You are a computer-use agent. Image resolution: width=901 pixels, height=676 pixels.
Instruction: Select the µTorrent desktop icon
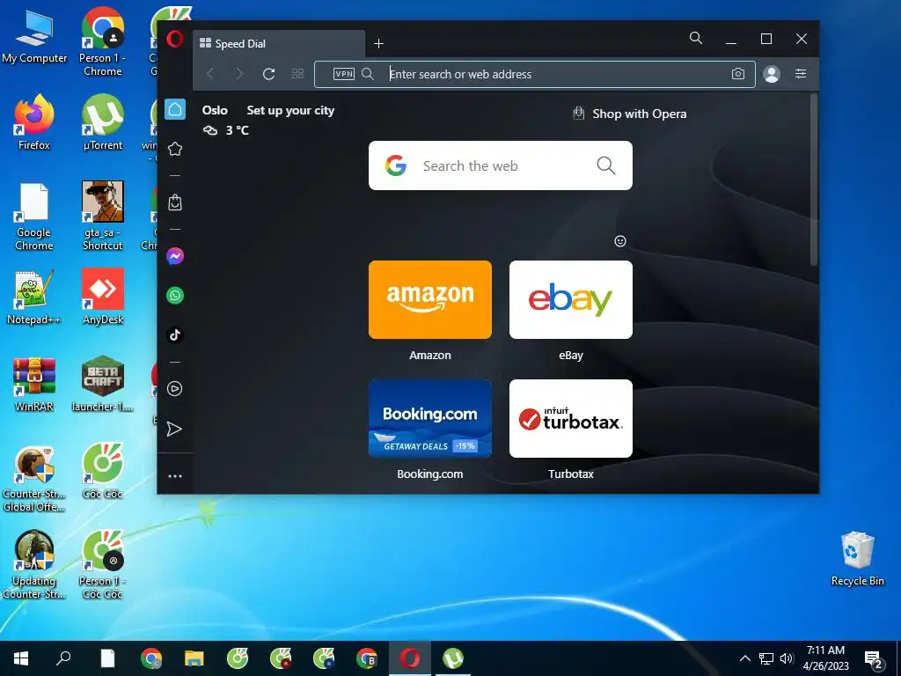(102, 122)
